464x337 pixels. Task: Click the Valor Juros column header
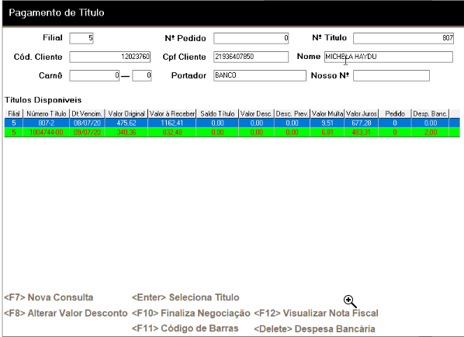tap(361, 113)
